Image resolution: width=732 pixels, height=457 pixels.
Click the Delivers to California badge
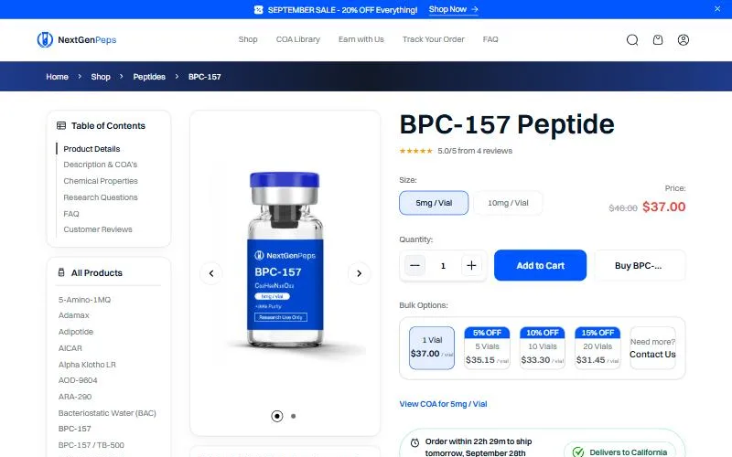(x=620, y=452)
